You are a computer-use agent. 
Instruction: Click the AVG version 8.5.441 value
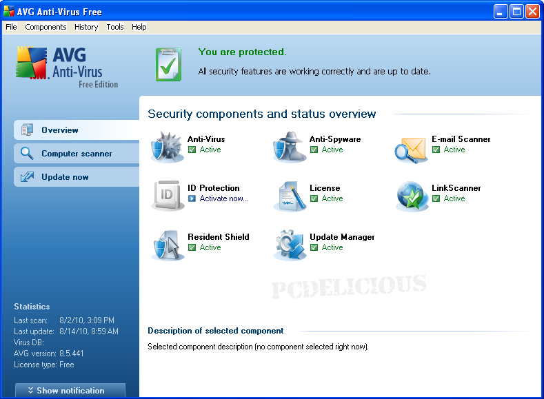tap(72, 354)
